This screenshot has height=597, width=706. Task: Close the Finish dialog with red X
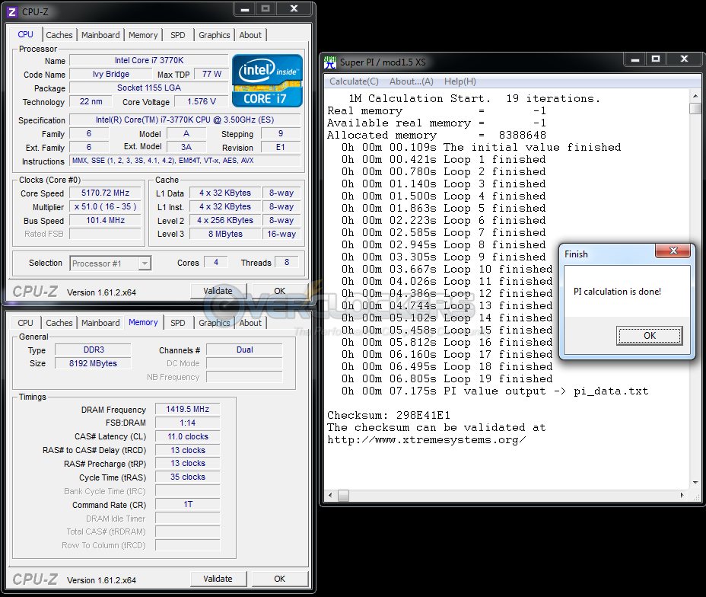point(673,251)
